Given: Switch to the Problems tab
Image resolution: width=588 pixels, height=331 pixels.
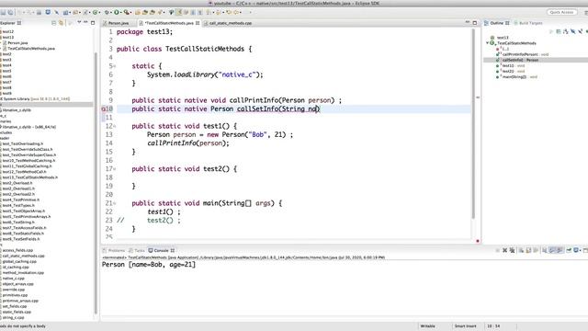Looking at the screenshot, I should pos(114,250).
